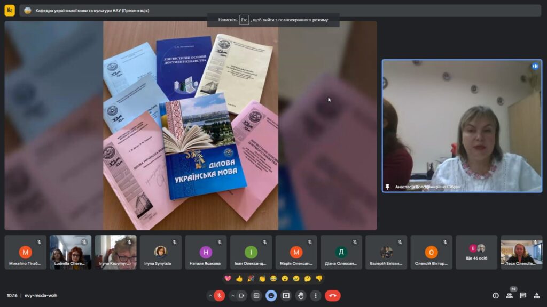Image resolution: width=547 pixels, height=307 pixels.
Task: Open meeting details info icon
Action: (x=495, y=295)
